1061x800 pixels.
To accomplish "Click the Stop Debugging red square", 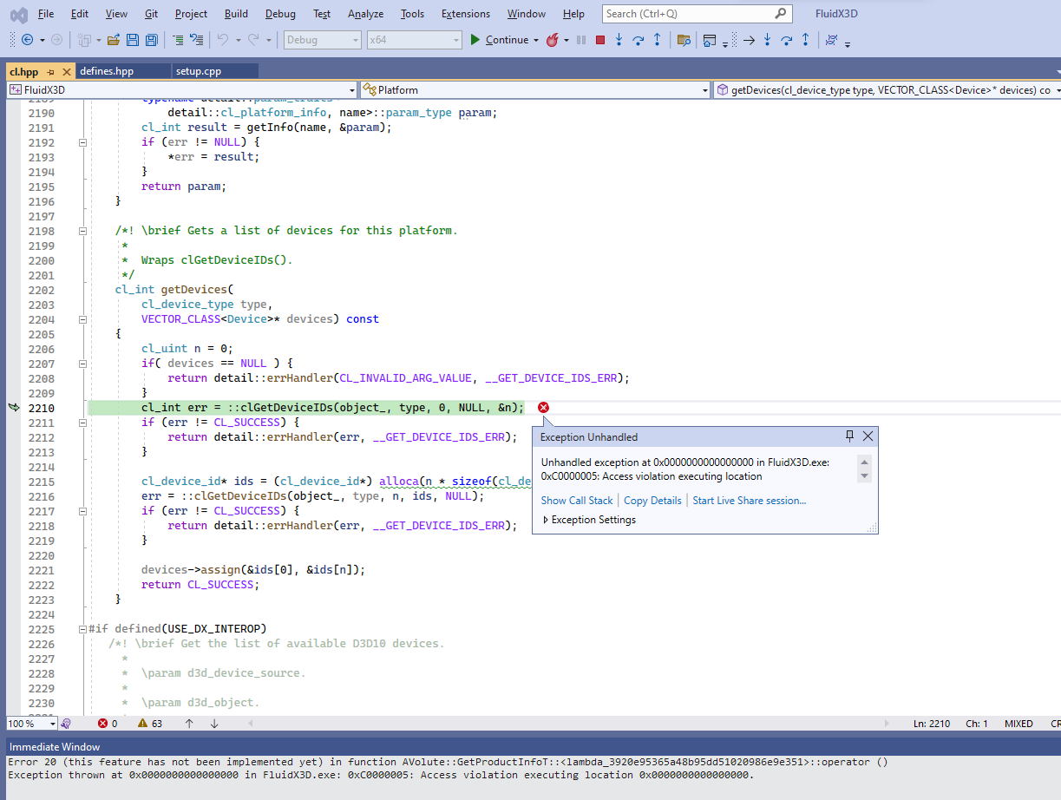I will point(600,39).
